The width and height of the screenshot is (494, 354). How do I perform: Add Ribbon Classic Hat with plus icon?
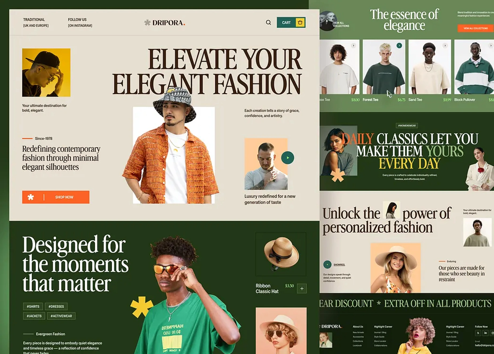pyautogui.click(x=302, y=289)
